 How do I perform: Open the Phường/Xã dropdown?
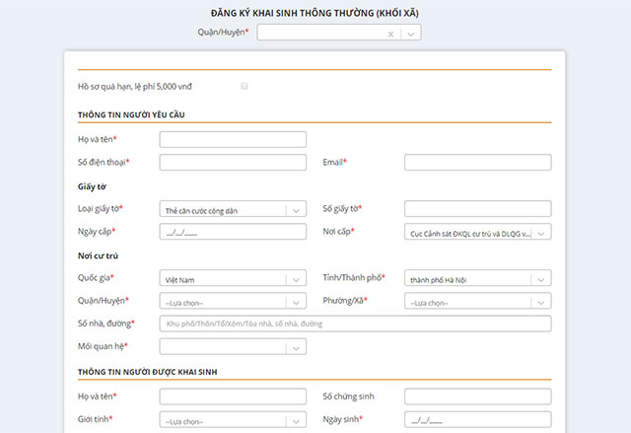477,301
